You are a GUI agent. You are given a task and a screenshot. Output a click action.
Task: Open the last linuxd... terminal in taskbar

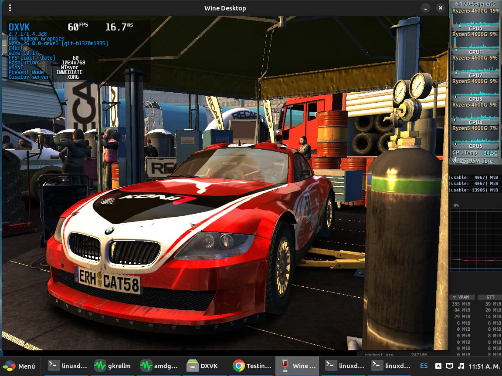pyautogui.click(x=391, y=366)
